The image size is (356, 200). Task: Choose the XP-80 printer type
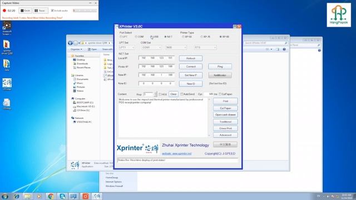pyautogui.click(x=220, y=37)
